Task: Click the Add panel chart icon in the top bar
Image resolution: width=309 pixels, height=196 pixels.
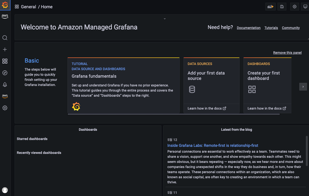Action: point(270,7)
